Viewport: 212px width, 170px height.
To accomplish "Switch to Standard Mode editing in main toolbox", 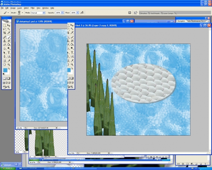I will 5,78.
